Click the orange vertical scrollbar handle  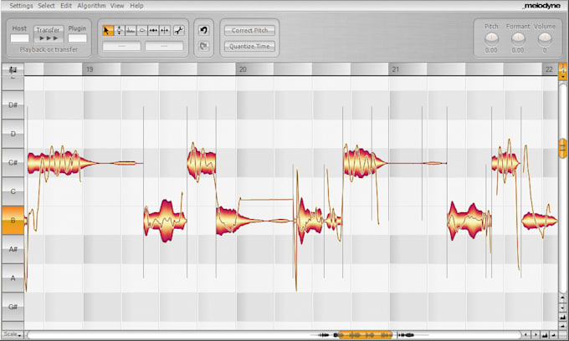pyautogui.click(x=562, y=148)
